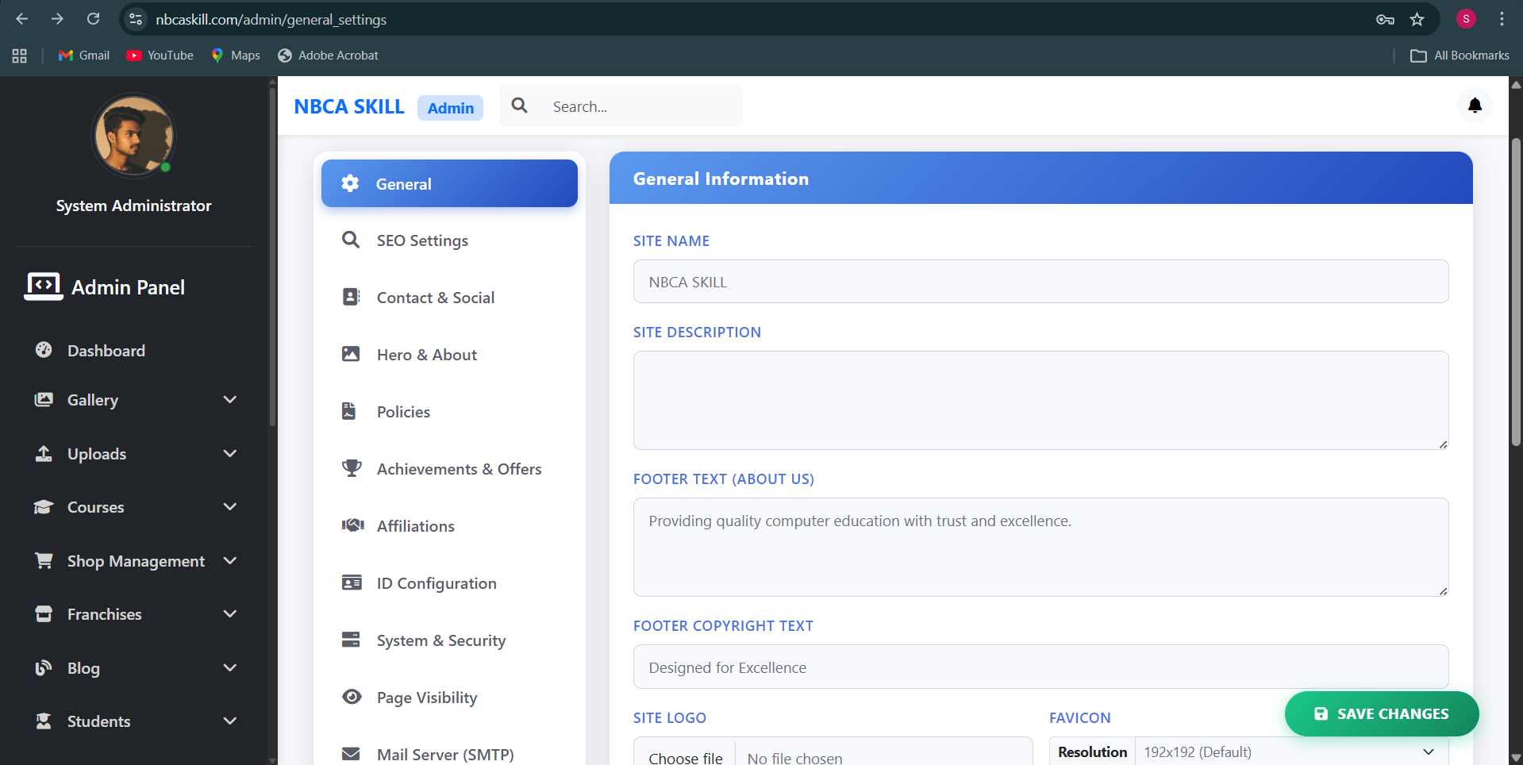Expand the Gallery menu chevron

pos(229,400)
